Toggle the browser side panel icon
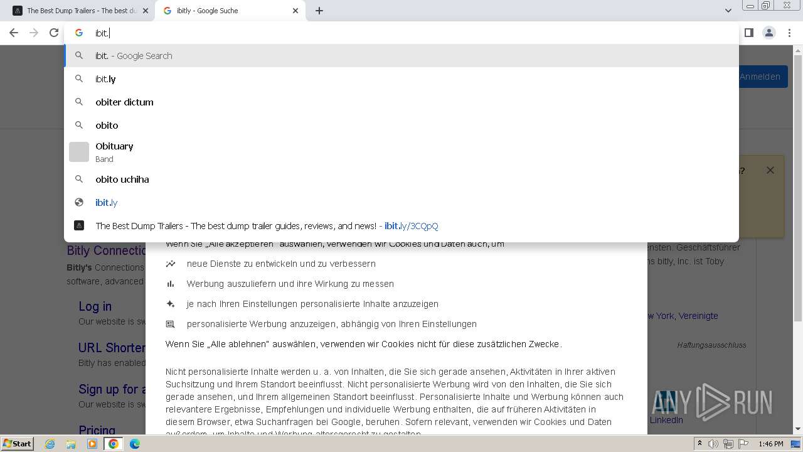803x452 pixels. click(749, 33)
